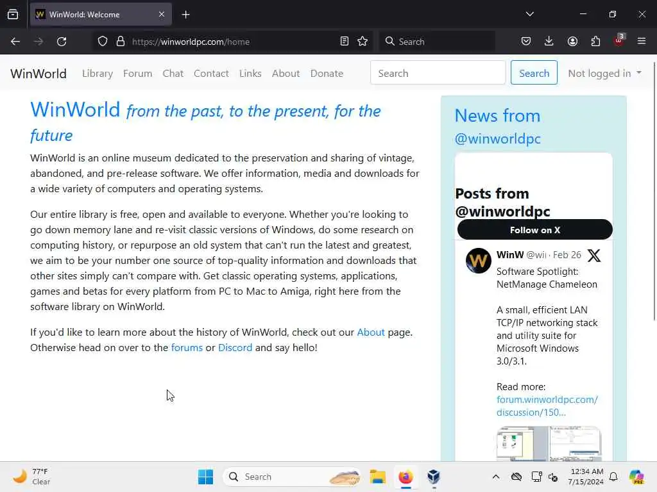Open the Firefox hamburger application menu
This screenshot has width=657, height=492.
641,42
